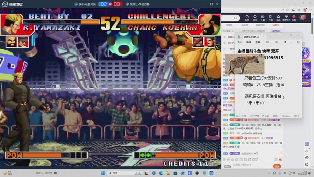Screen dimensions: 314x177
Task: Open browser profile avatar
Action: [x=305, y=9]
